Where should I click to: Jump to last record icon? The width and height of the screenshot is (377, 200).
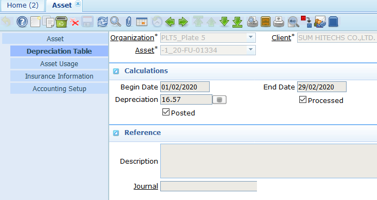(x=237, y=22)
